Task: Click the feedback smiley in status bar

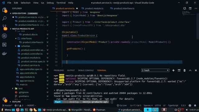Action: tap(190, 105)
